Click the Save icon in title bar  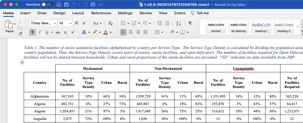[66, 5]
